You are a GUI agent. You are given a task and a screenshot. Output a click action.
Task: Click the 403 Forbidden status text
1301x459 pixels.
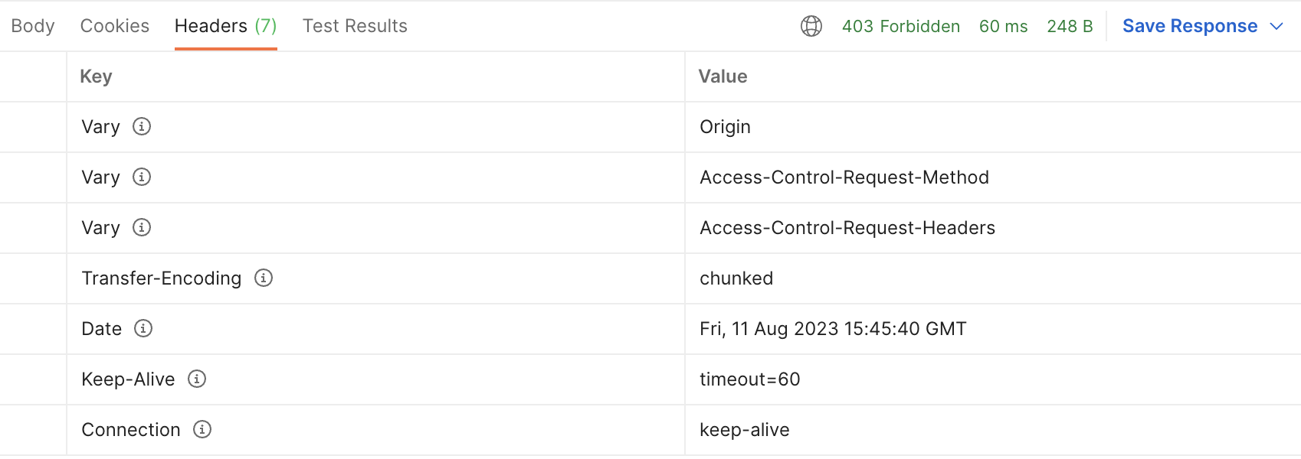point(901,26)
